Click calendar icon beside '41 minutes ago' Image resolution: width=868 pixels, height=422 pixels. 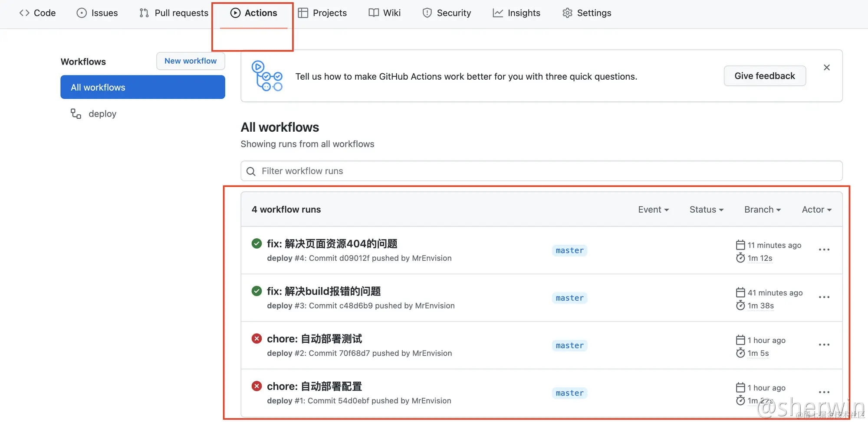click(740, 292)
